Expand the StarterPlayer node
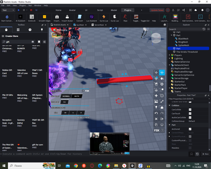 (170, 88)
